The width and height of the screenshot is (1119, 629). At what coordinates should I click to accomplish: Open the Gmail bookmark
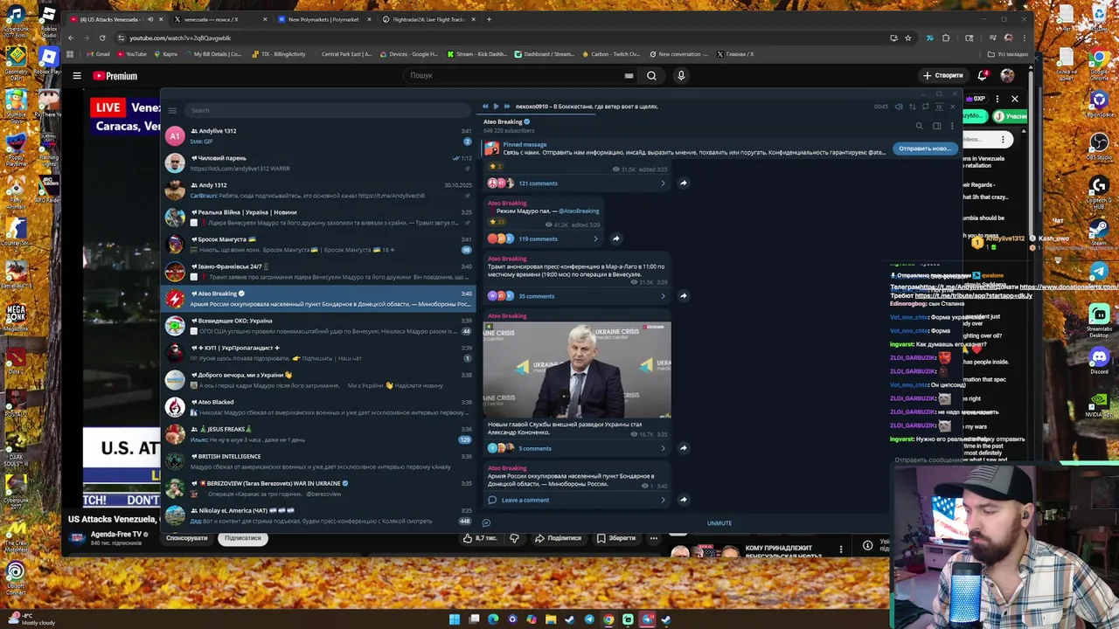coord(99,54)
